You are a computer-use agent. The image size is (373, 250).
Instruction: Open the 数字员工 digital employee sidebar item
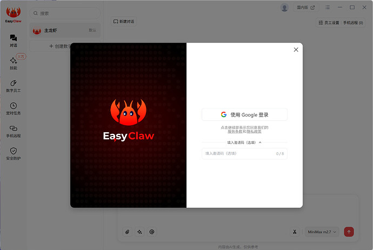click(x=14, y=86)
